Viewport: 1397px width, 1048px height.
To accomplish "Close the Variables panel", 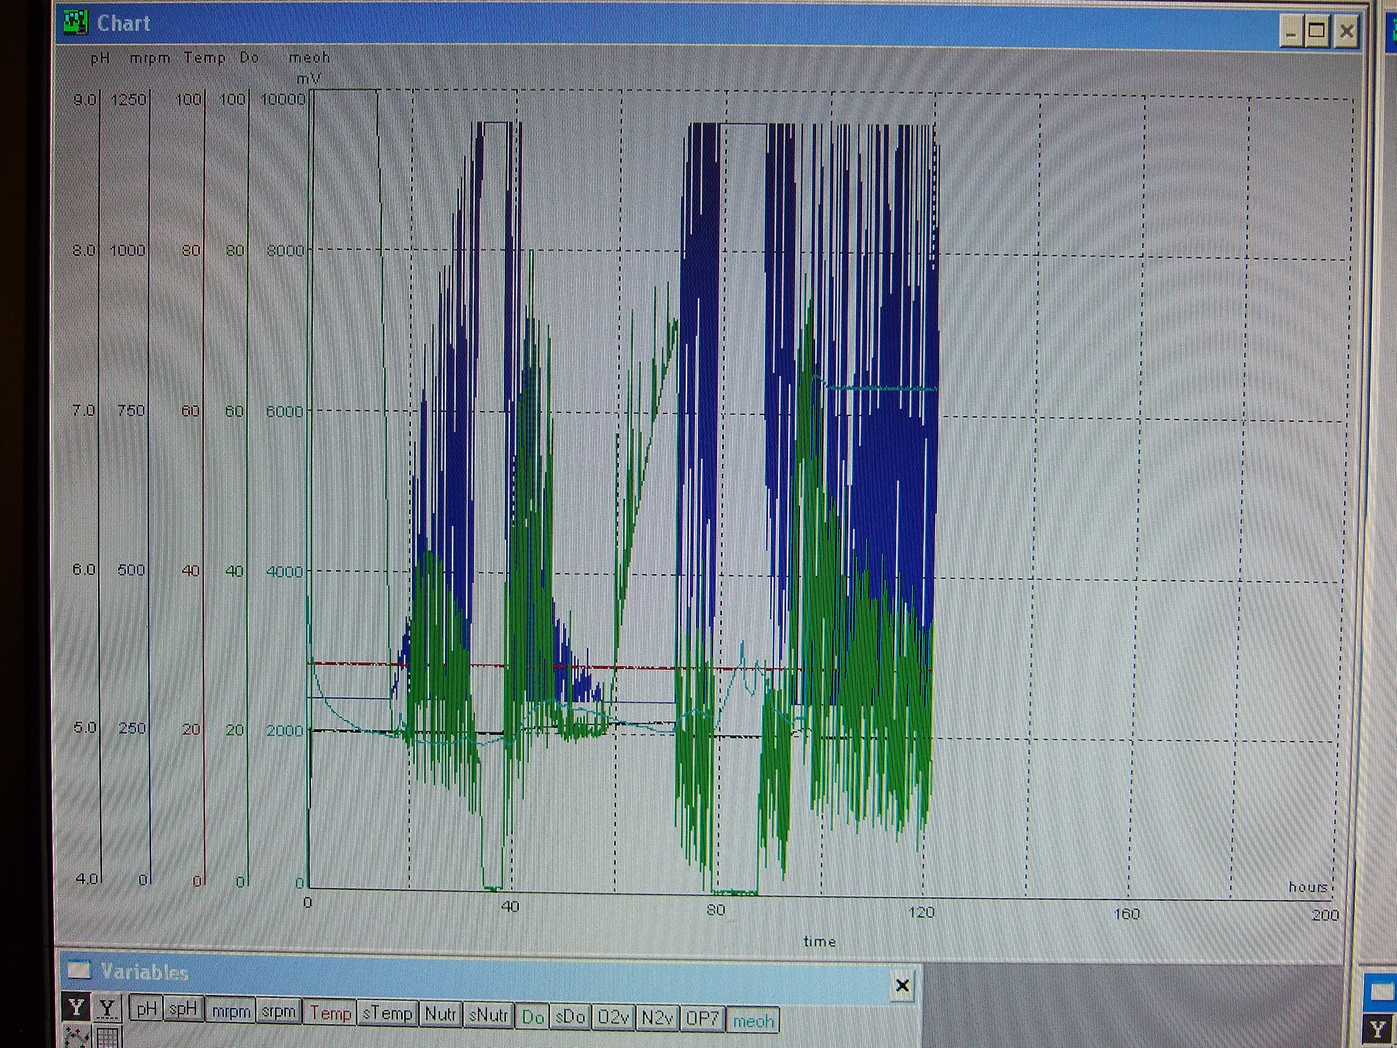I will click(x=902, y=986).
